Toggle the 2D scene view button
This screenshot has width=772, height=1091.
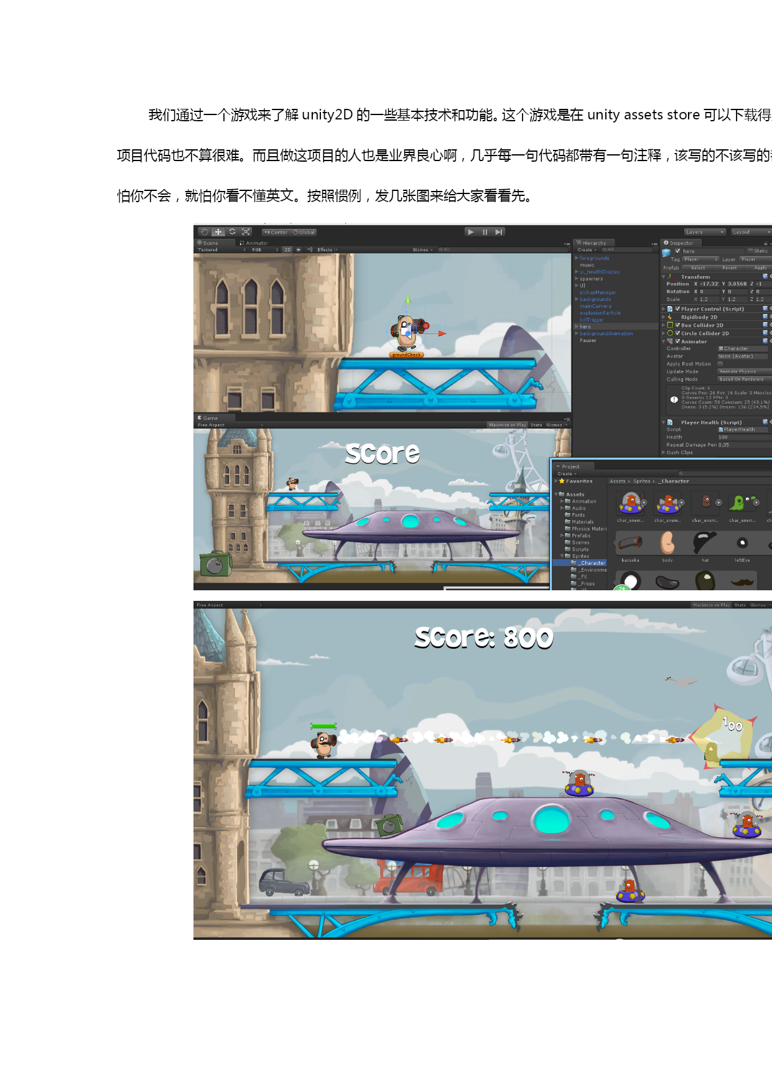(x=287, y=250)
